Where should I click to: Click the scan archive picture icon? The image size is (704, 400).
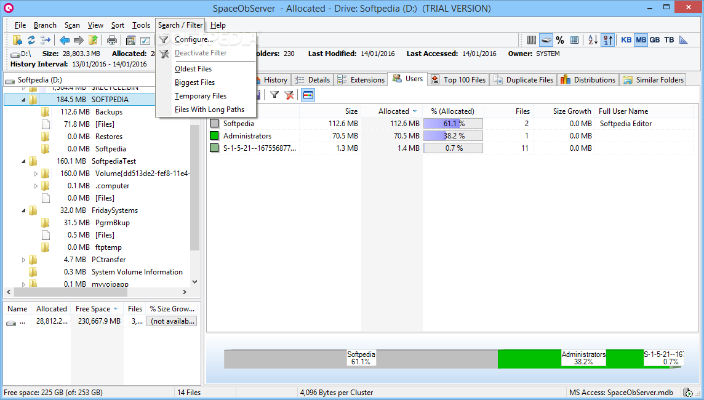(130, 41)
